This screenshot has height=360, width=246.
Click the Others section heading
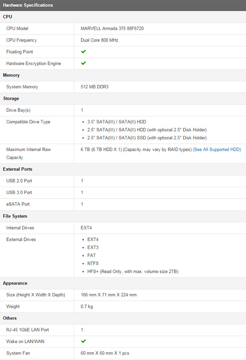pyautogui.click(x=10, y=318)
